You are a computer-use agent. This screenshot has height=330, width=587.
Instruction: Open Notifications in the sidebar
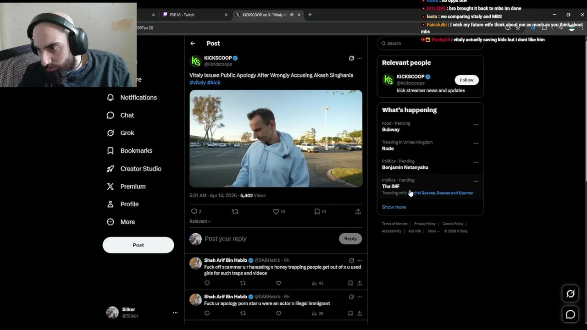(132, 98)
